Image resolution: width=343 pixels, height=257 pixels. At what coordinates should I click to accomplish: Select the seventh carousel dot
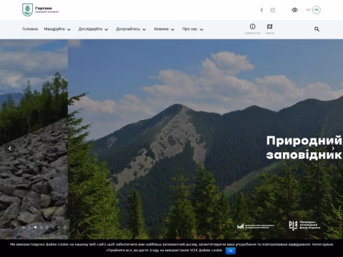pos(59,227)
